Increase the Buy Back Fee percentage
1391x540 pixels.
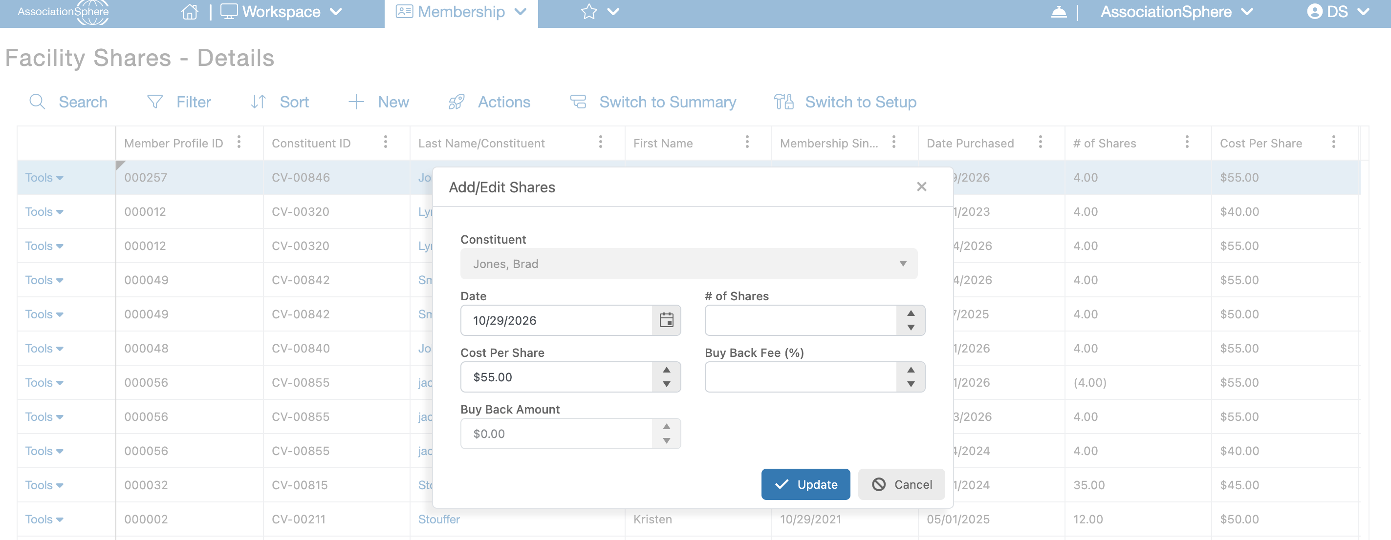coord(911,370)
